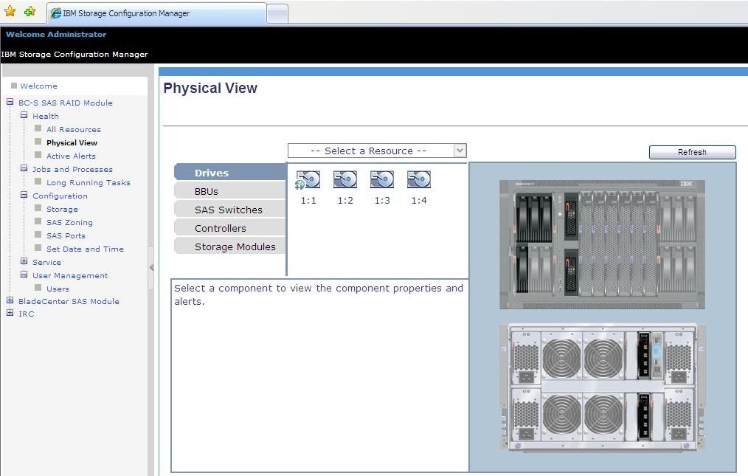Open Long Running Tasks page
748x476 pixels.
(x=89, y=183)
